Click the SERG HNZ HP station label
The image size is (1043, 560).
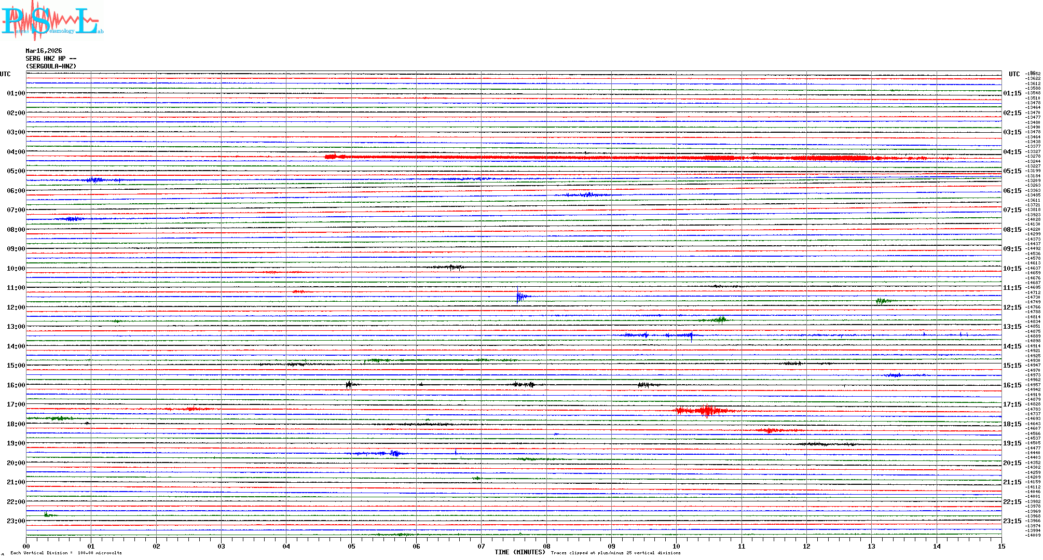[51, 59]
